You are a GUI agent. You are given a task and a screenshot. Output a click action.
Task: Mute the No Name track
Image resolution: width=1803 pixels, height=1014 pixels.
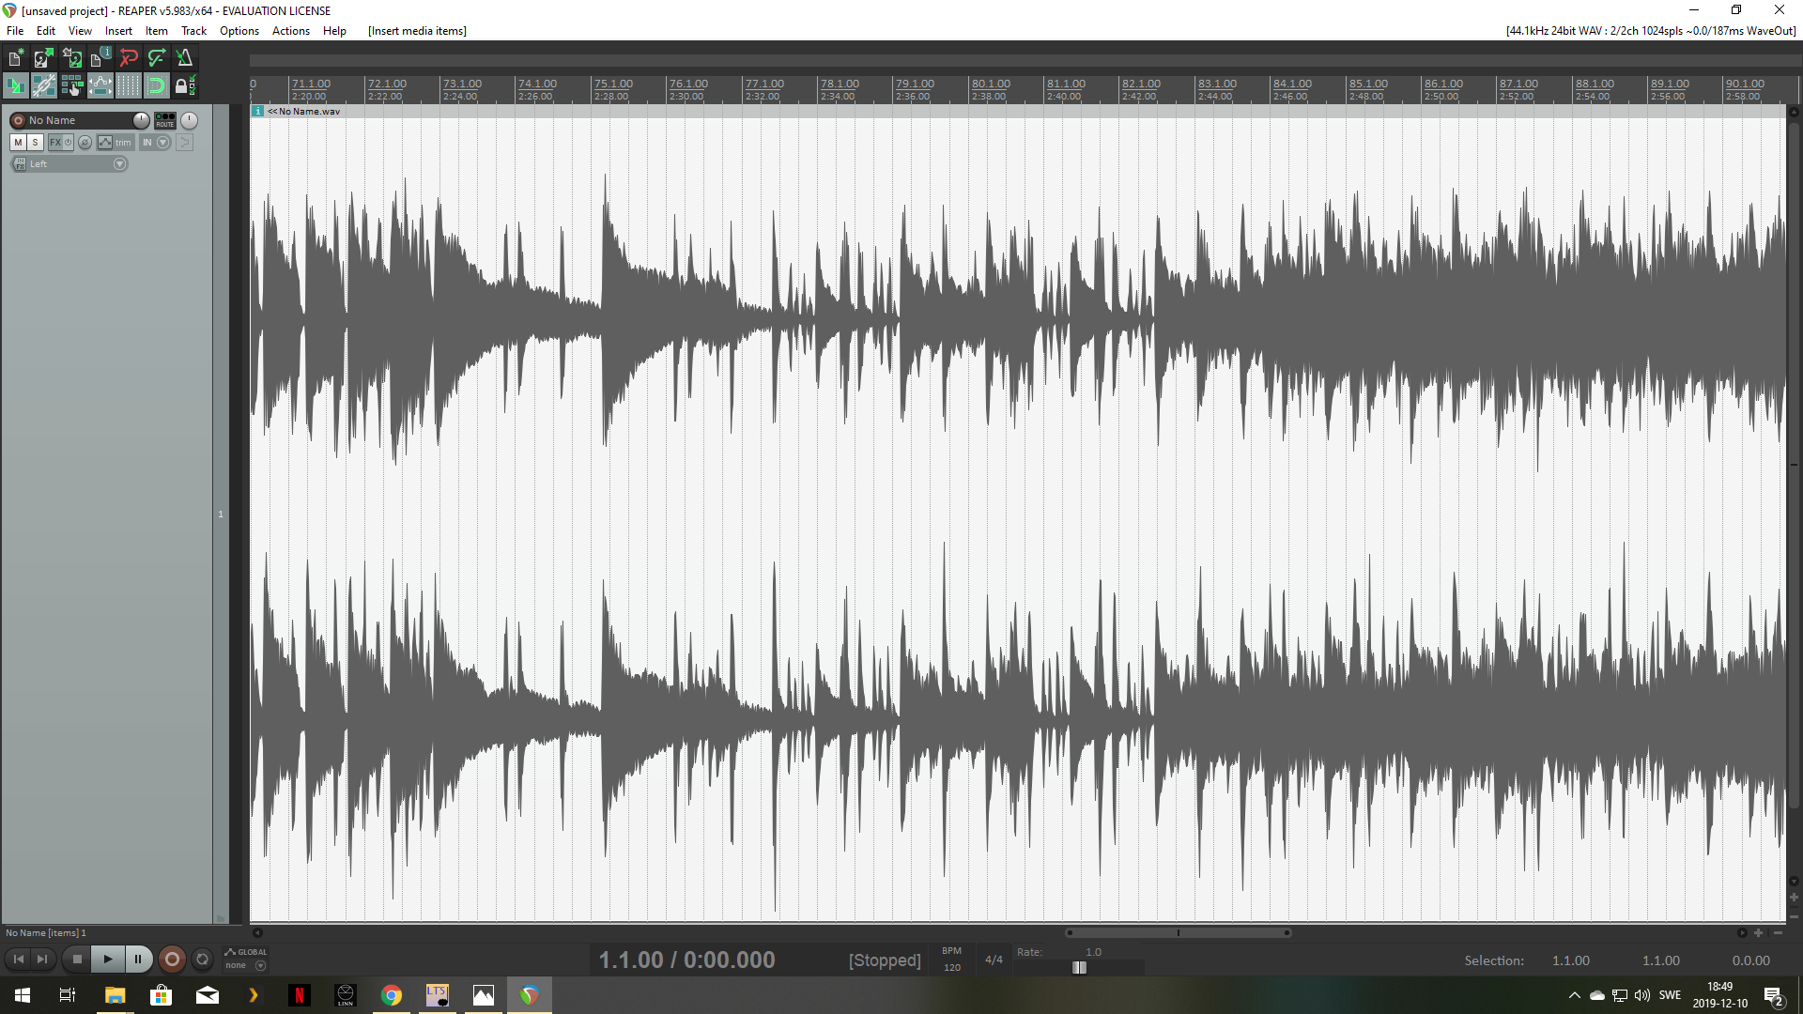tap(18, 143)
